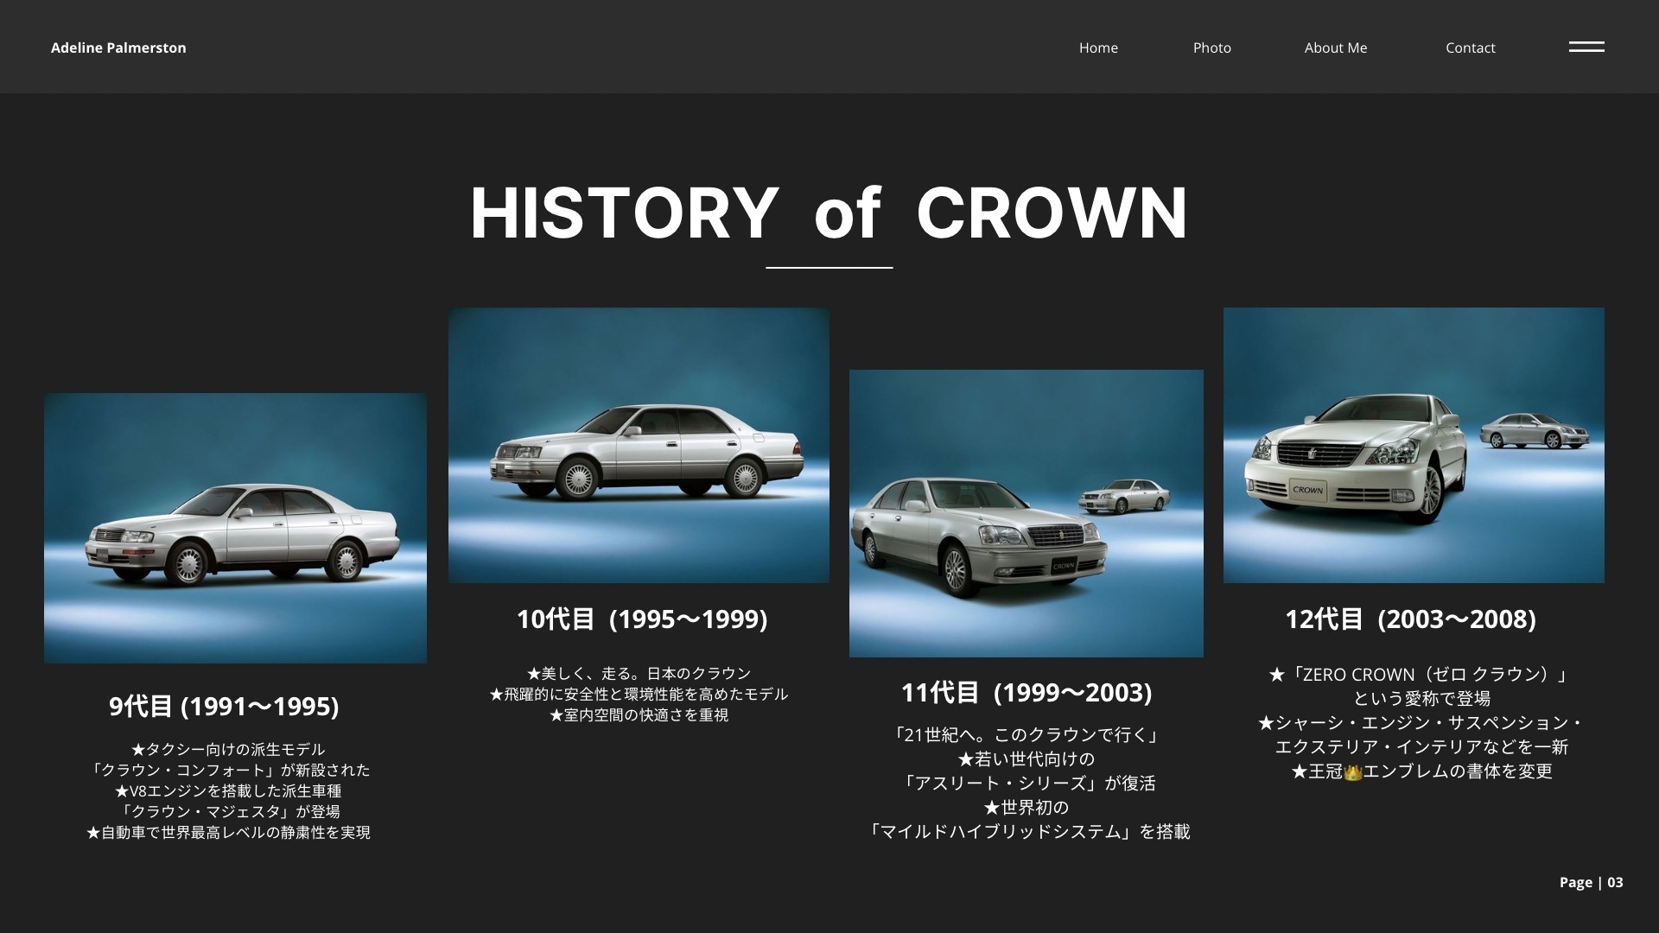Go to the Home page
Viewport: 1659px width, 933px height.
(1098, 48)
